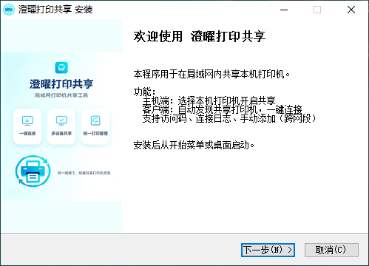369x266 pixels.
Task: Click the banner title 澄曜打印共享
Action: (61, 84)
